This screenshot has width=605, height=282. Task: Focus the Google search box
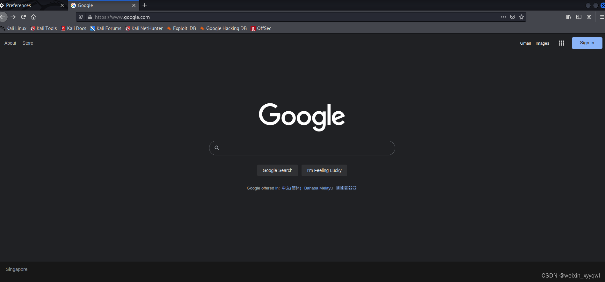pyautogui.click(x=302, y=148)
